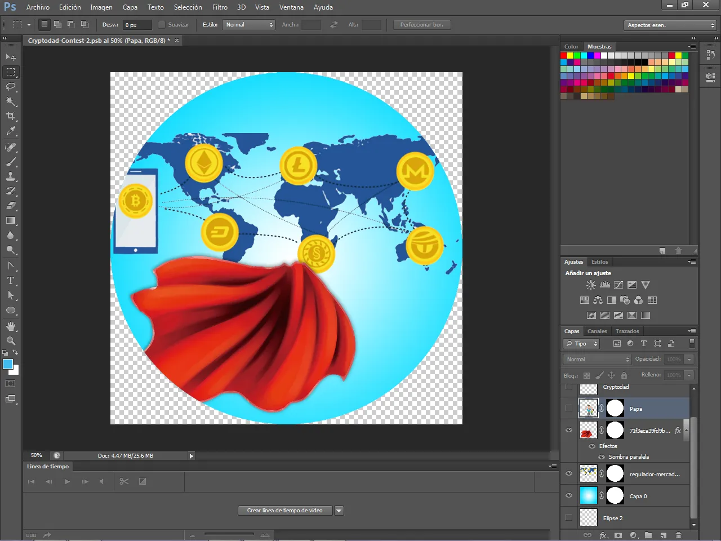This screenshot has height=541, width=721.
Task: Show the Papa layer
Action: pos(569,408)
